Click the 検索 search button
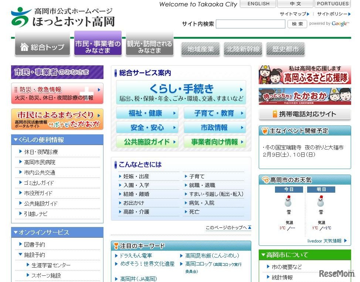Viewport: 360px width, 282px height. point(297,24)
